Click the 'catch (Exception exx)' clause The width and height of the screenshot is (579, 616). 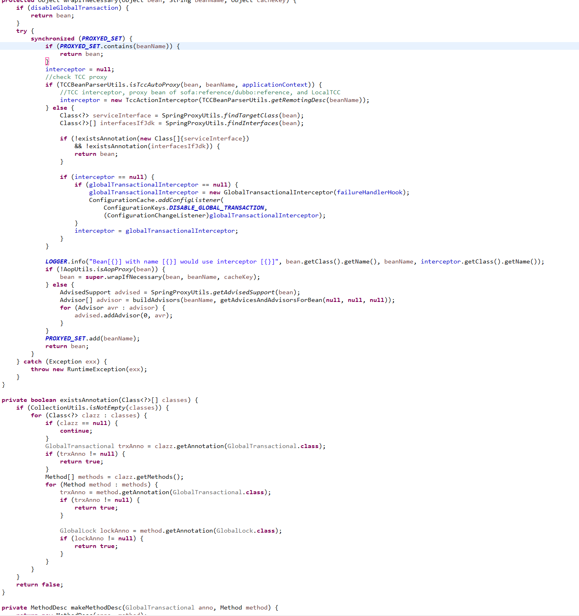(x=62, y=361)
